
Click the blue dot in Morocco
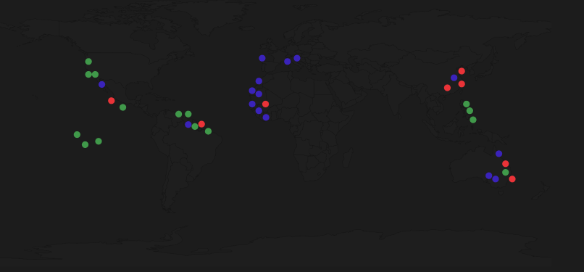point(259,81)
